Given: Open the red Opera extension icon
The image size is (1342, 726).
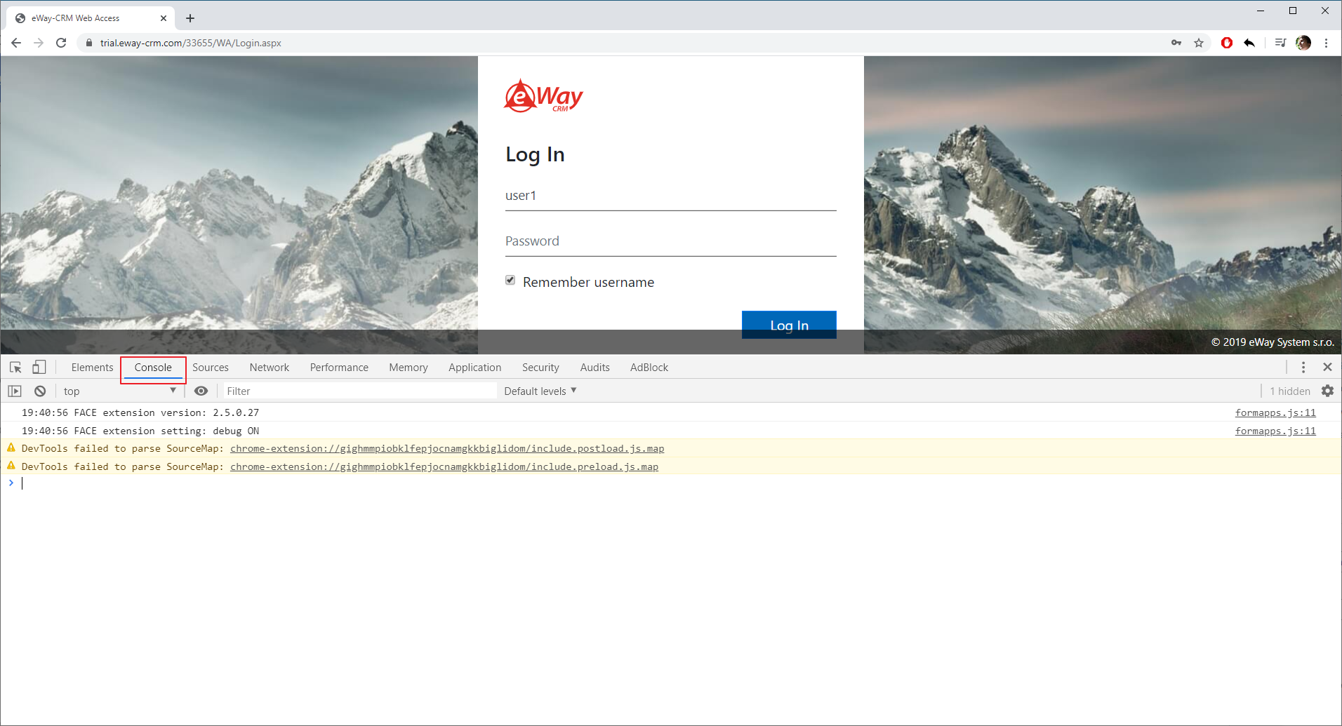Looking at the screenshot, I should [1227, 43].
